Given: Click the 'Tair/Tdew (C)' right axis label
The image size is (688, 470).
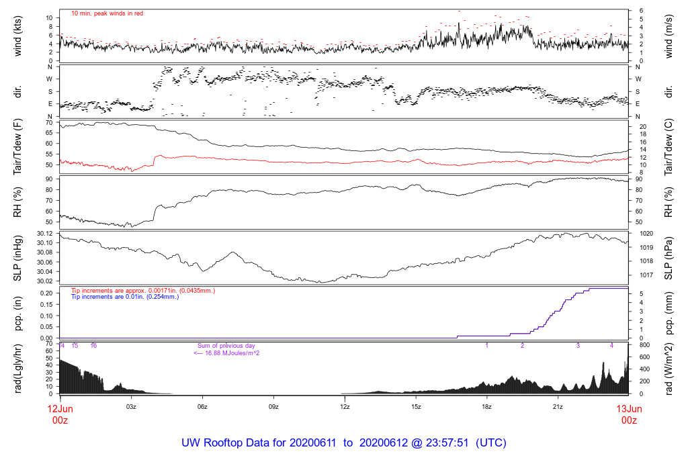Looking at the screenshot, I should [x=669, y=147].
